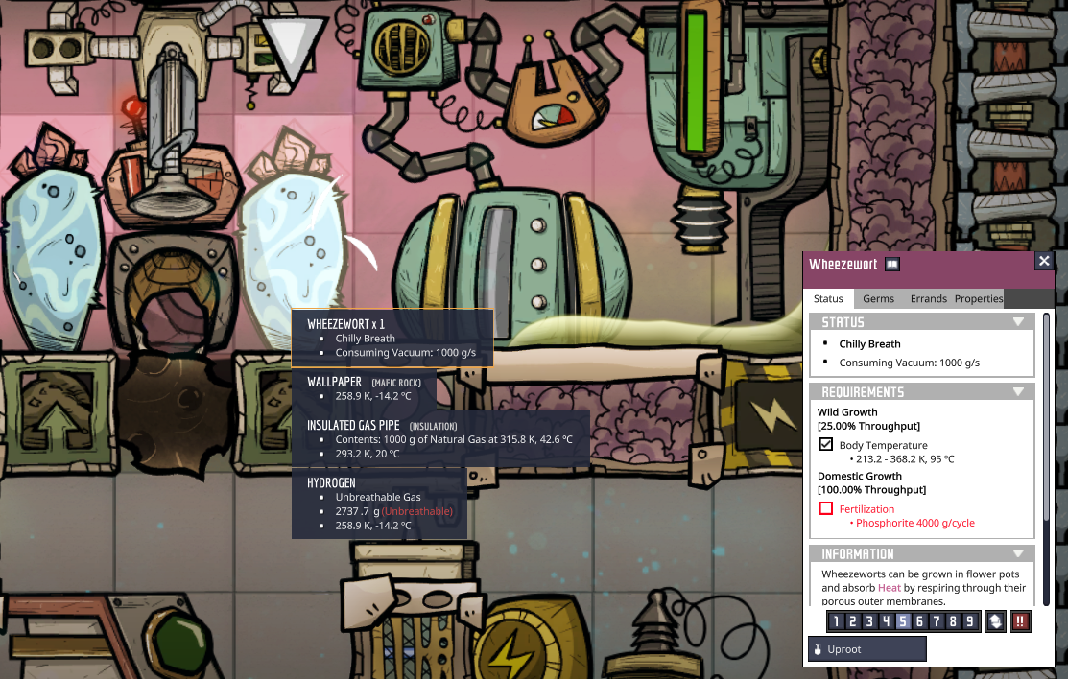Click the Uproot button
Screen dimensions: 1068x679
867,649
